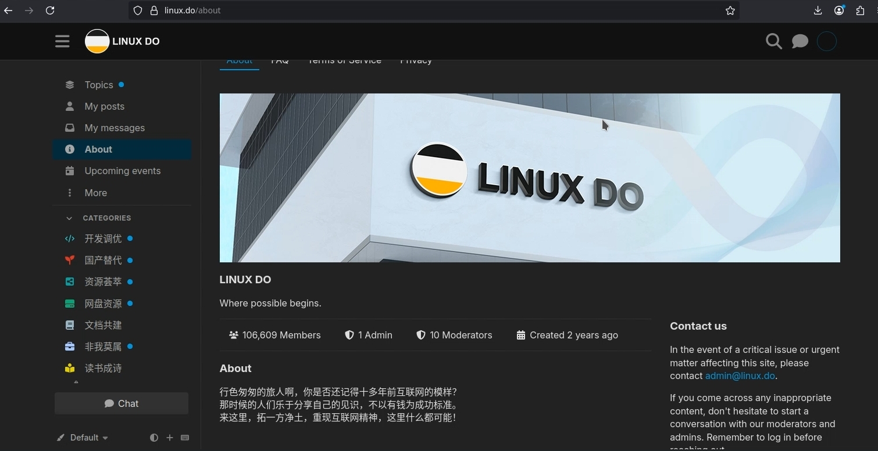This screenshot has width=878, height=451.
Task: Open chat bubble icon in header
Action: coord(800,41)
